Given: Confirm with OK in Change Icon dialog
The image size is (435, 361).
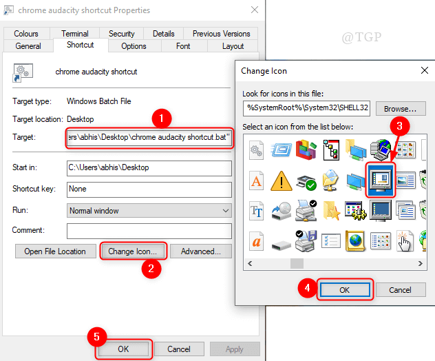Looking at the screenshot, I should coord(344,290).
